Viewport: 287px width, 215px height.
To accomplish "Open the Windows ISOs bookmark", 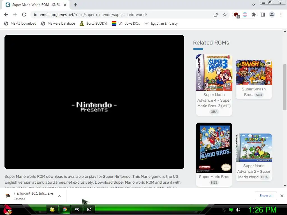I will coord(126,24).
